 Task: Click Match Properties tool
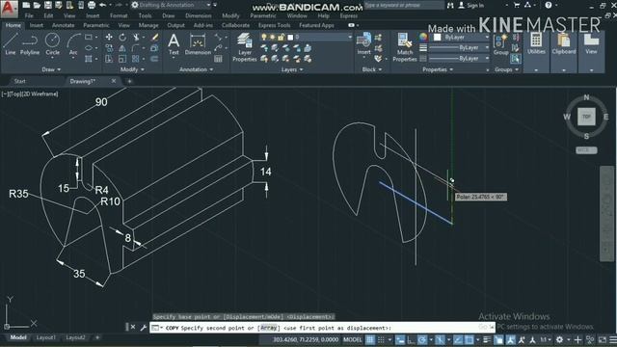(x=405, y=47)
